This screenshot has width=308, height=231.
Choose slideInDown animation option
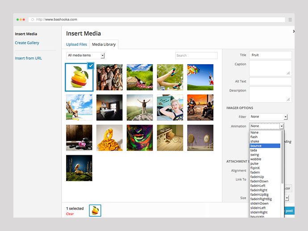tap(265, 203)
